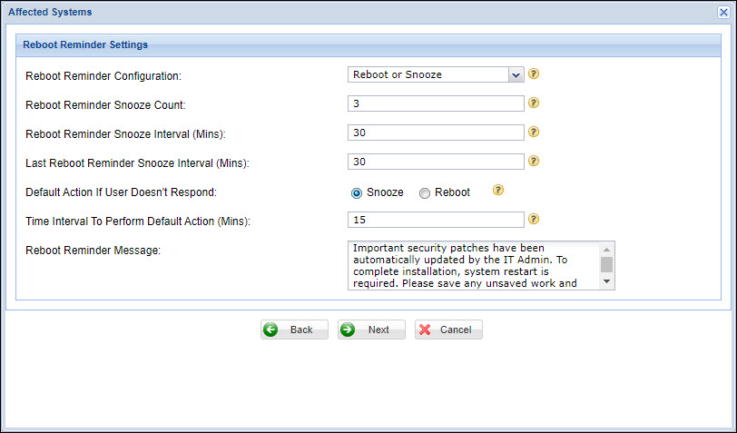The height and width of the screenshot is (433, 737).
Task: Select the Snooze radio button
Action: tap(357, 192)
